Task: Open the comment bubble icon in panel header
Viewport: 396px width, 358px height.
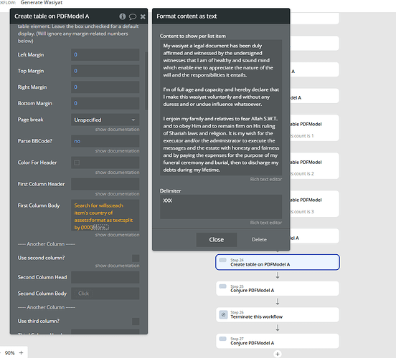Action: coord(133,16)
